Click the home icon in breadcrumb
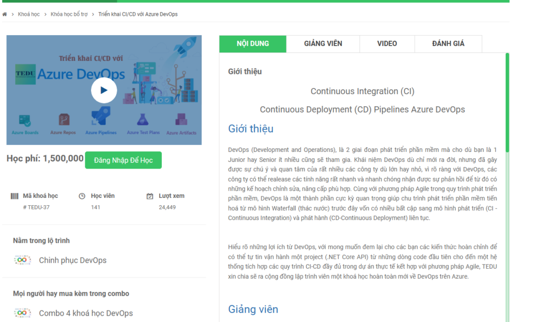This screenshot has height=322, width=536. (5, 14)
